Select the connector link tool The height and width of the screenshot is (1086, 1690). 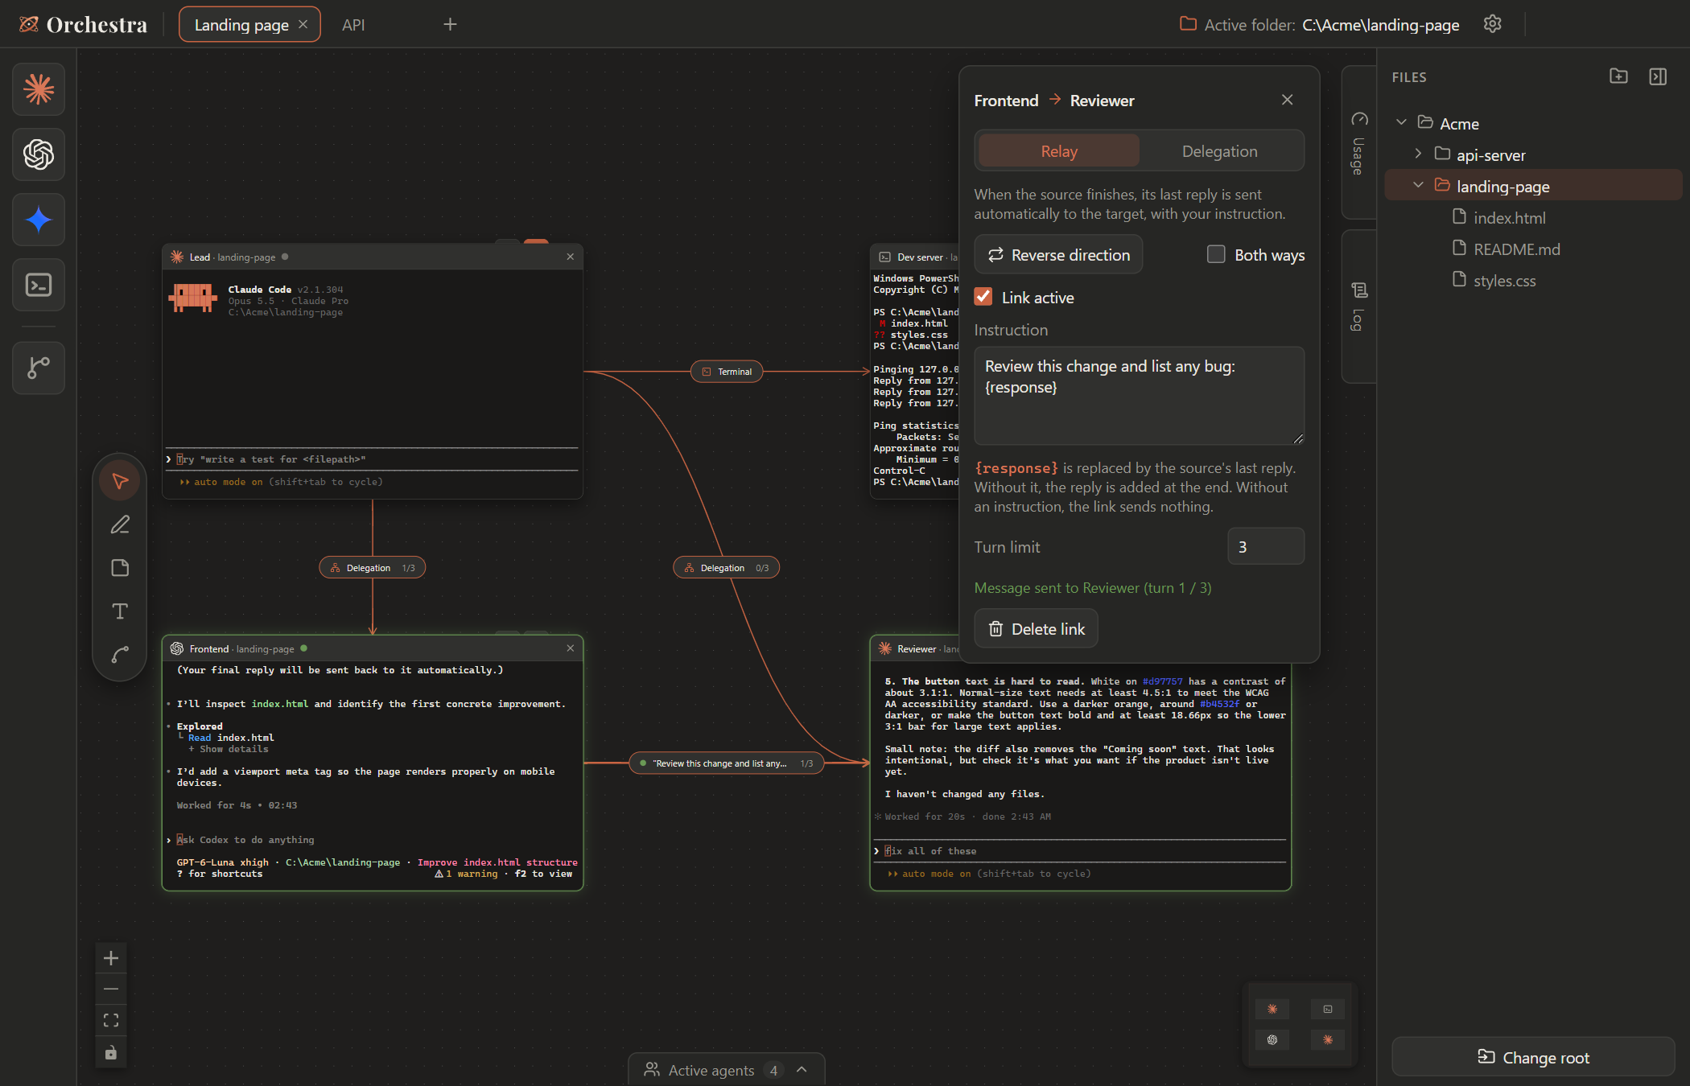120,655
